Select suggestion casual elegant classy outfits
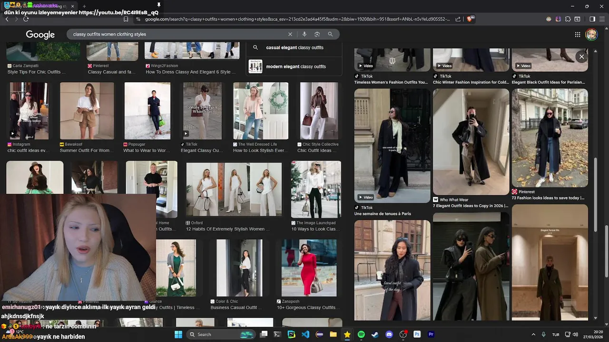Screen dimensions: 609x342 pyautogui.click(x=295, y=47)
